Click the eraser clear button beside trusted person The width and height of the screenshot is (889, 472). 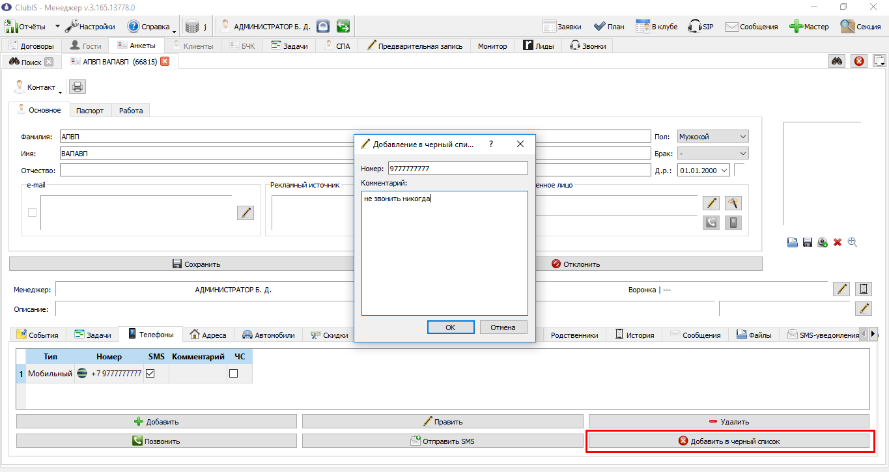[x=733, y=203]
